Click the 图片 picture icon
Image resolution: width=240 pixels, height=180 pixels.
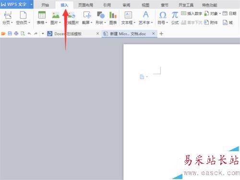(x=56, y=15)
